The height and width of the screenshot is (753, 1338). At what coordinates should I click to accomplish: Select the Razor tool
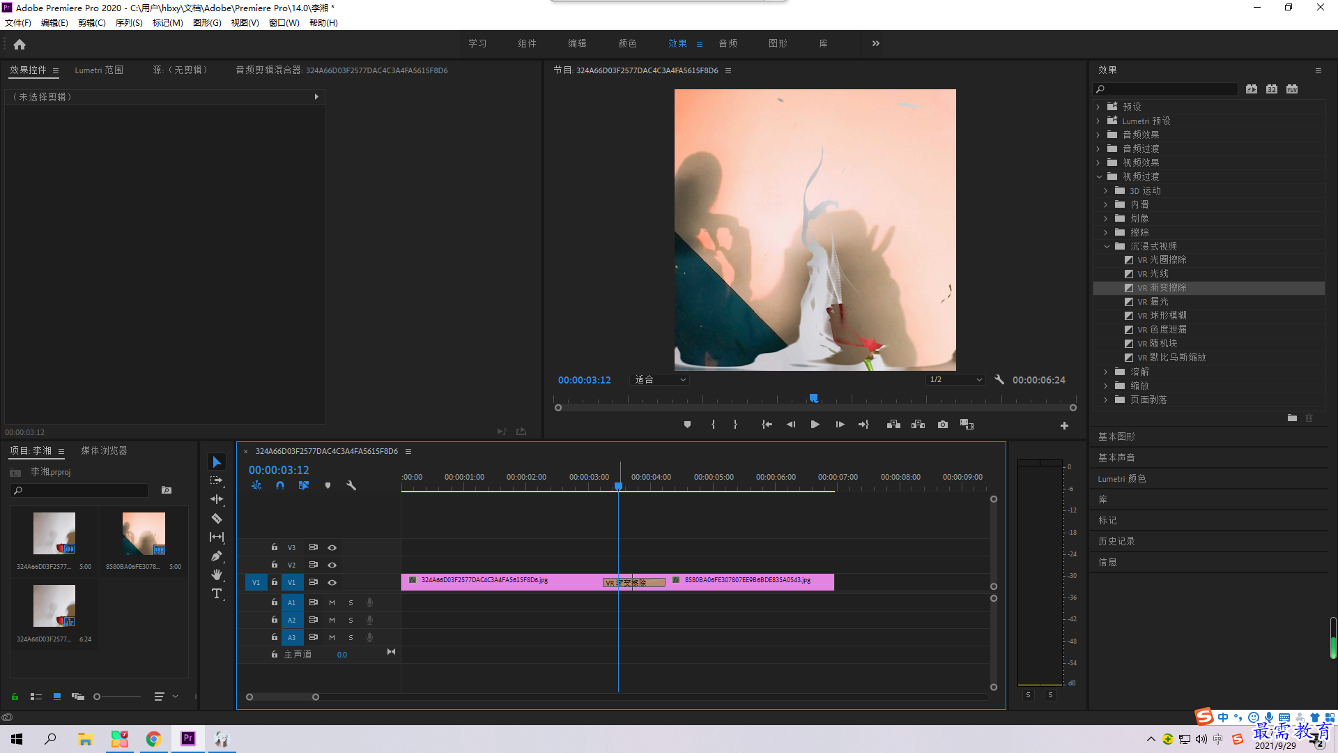[x=217, y=518]
